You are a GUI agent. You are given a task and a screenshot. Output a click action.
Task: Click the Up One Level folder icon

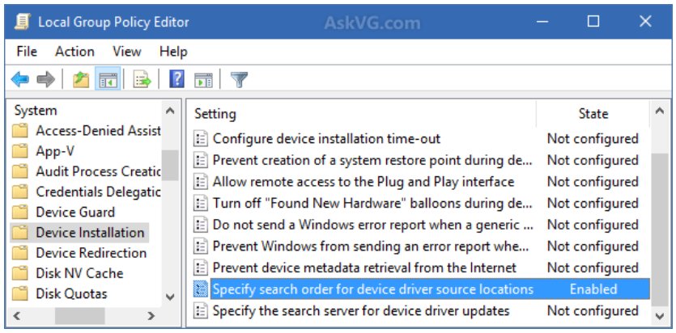[80, 79]
